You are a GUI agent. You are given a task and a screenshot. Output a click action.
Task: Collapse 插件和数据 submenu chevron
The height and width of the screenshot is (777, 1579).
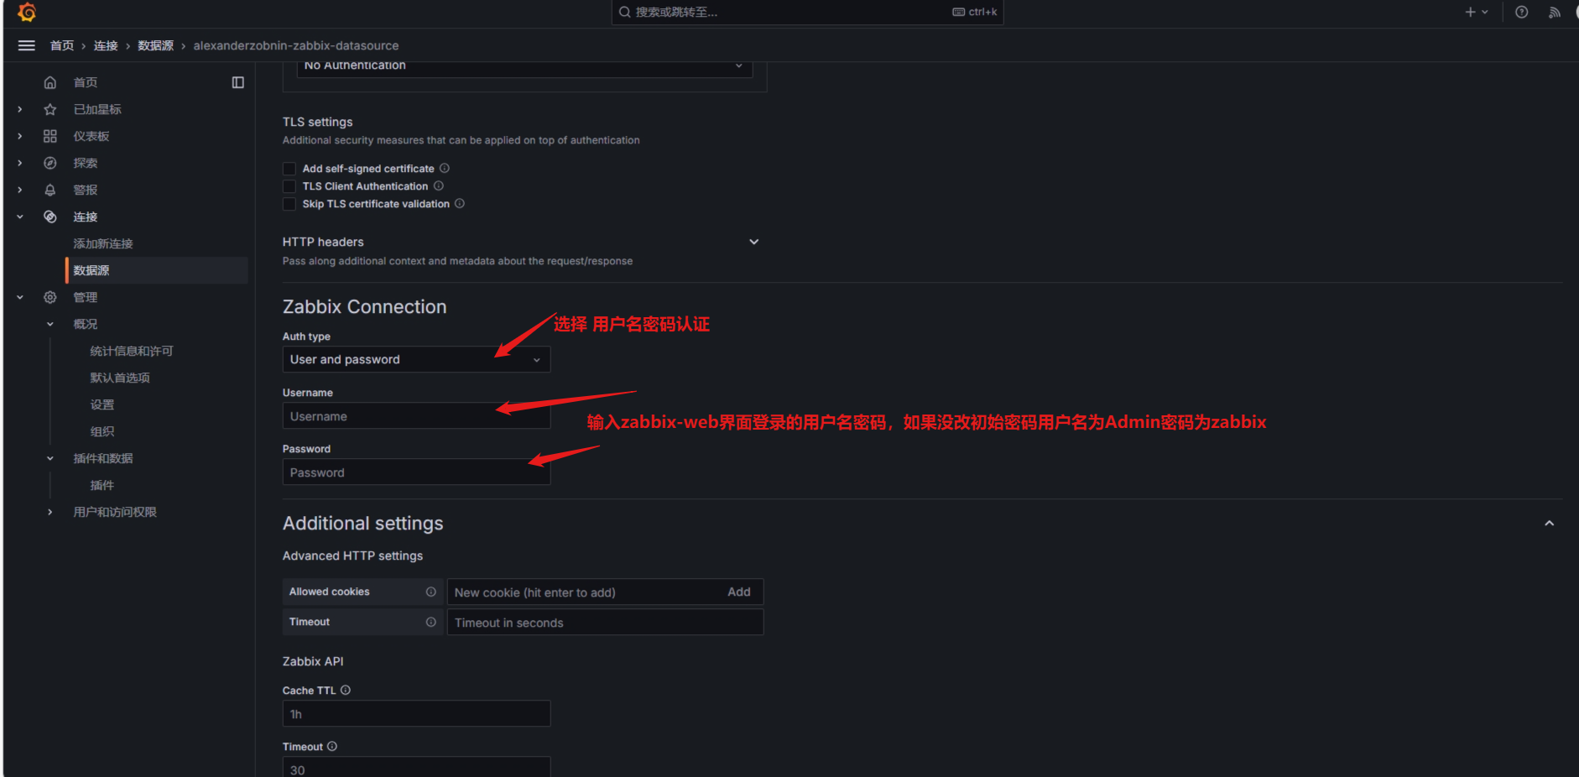point(50,458)
